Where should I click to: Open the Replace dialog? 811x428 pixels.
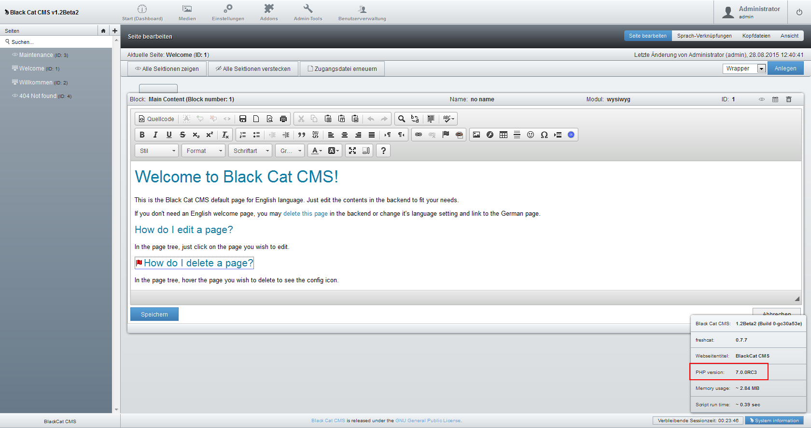415,119
